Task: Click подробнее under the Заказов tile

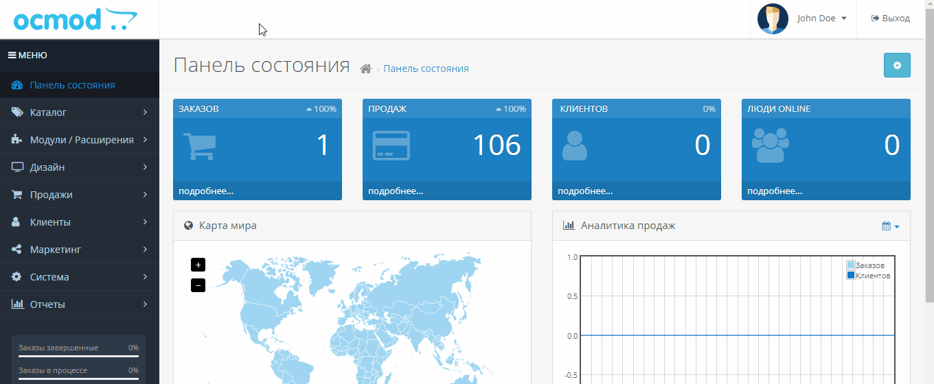Action: (206, 191)
